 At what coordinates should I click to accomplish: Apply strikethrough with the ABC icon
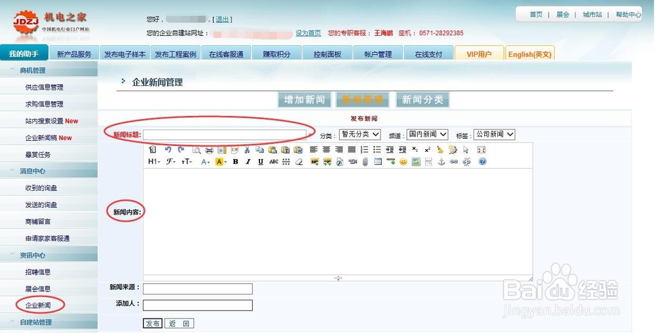coord(274,162)
